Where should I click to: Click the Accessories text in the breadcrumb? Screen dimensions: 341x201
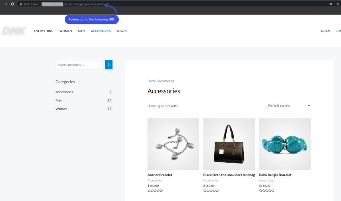pos(166,81)
